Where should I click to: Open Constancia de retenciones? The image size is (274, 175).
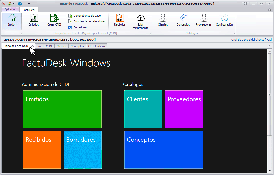tap(87, 21)
